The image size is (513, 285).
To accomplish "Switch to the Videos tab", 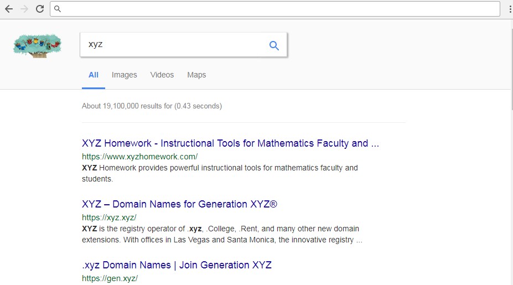I will pyautogui.click(x=162, y=75).
